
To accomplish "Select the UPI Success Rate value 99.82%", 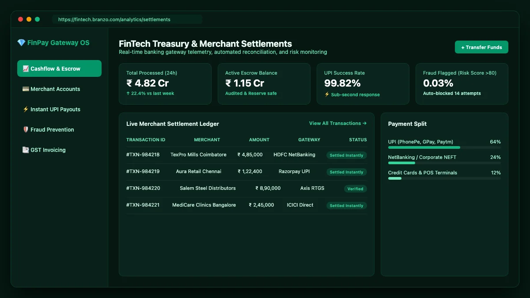I will [342, 83].
